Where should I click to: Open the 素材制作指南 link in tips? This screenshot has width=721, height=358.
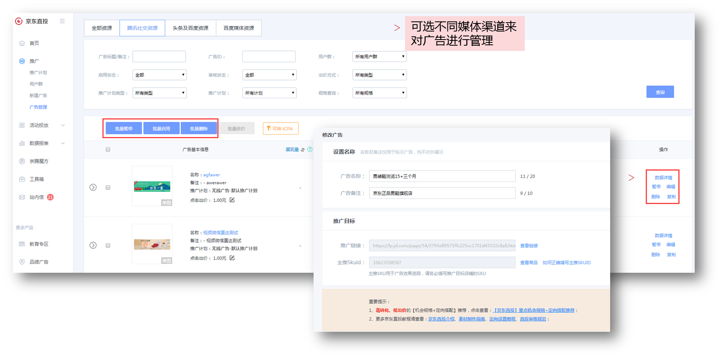click(472, 319)
